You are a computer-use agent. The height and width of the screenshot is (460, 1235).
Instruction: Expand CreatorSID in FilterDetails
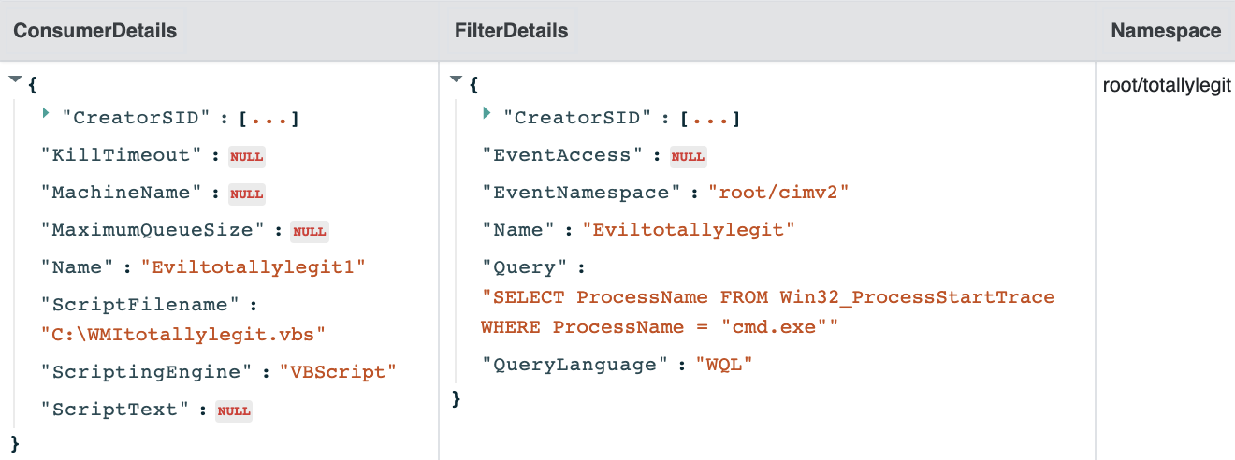pos(487,115)
